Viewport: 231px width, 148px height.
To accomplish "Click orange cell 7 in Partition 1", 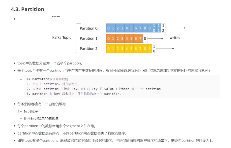I will (x=140, y=38).
